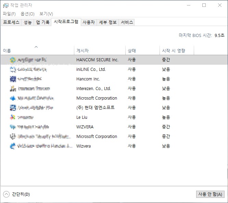Select HANCOM SECURE Inc. publisher cell
The width and height of the screenshot is (228, 203).
point(97,60)
